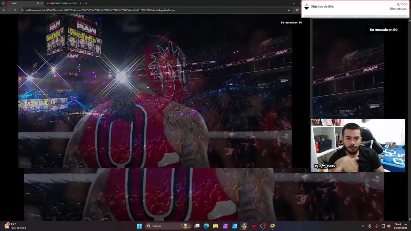Open the weather widget showing 25°C
The height and width of the screenshot is (231, 411).
pyautogui.click(x=15, y=226)
